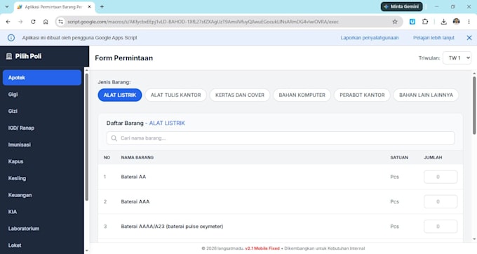Click the info icon in the banner
Viewport: 477px width, 254px height.
tap(11, 38)
